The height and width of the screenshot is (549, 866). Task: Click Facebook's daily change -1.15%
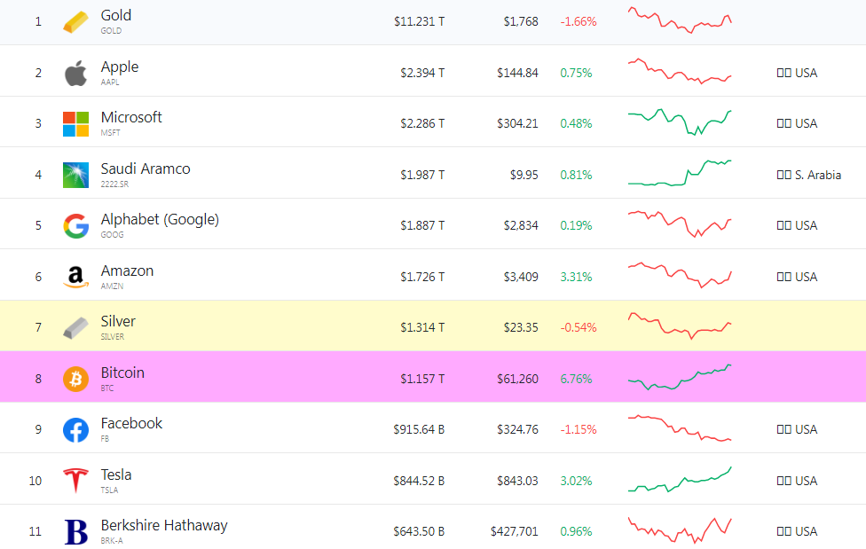(579, 429)
